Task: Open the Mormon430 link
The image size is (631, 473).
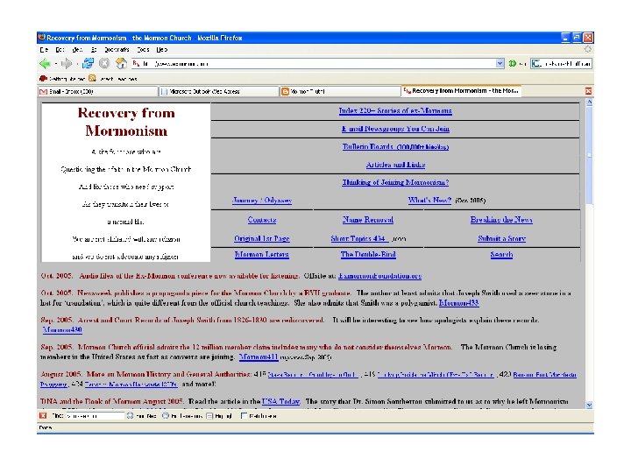Action: tap(62, 330)
